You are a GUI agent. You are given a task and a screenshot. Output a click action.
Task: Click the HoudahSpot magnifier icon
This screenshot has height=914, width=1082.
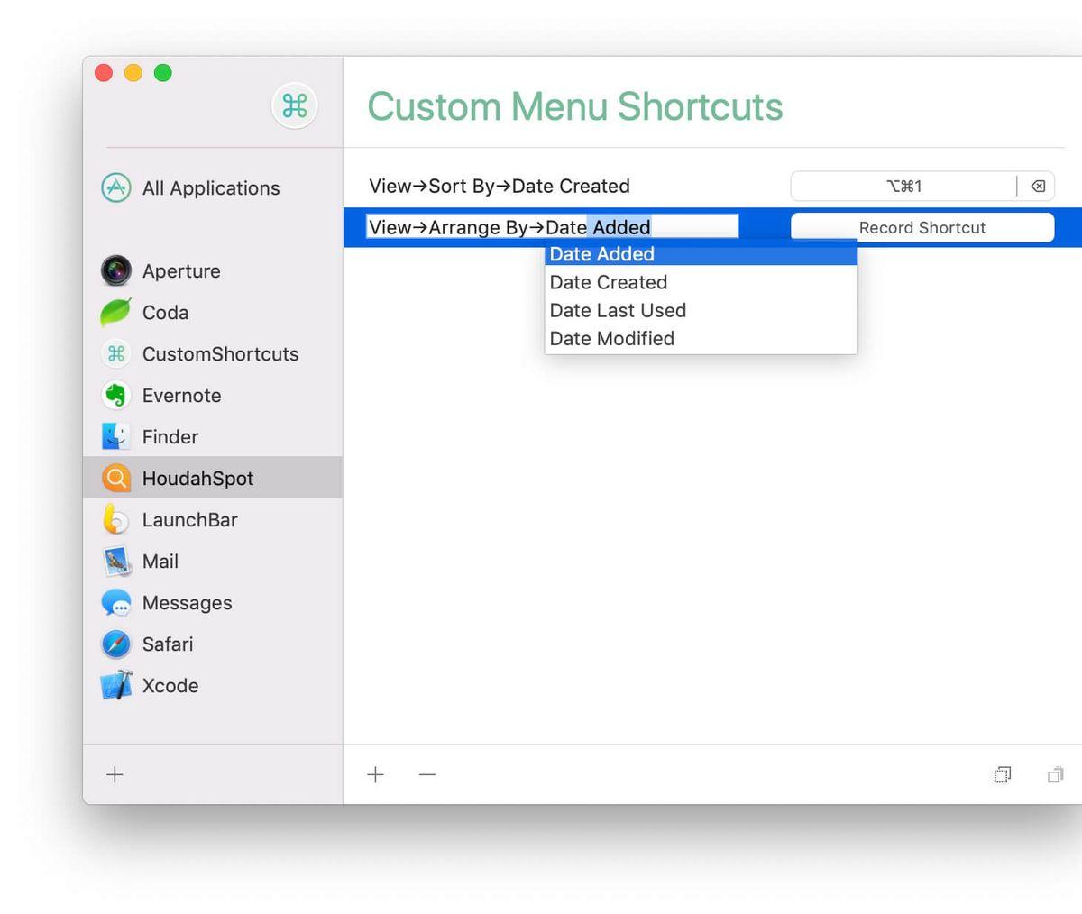point(116,478)
